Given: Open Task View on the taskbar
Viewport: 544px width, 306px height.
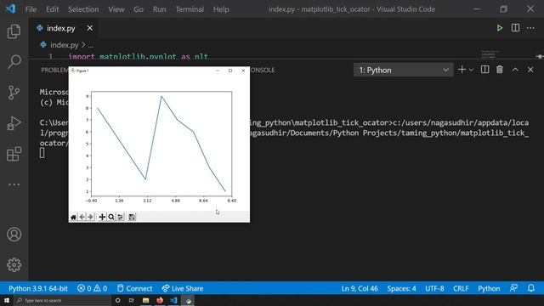Looking at the screenshot, I should click(x=132, y=300).
